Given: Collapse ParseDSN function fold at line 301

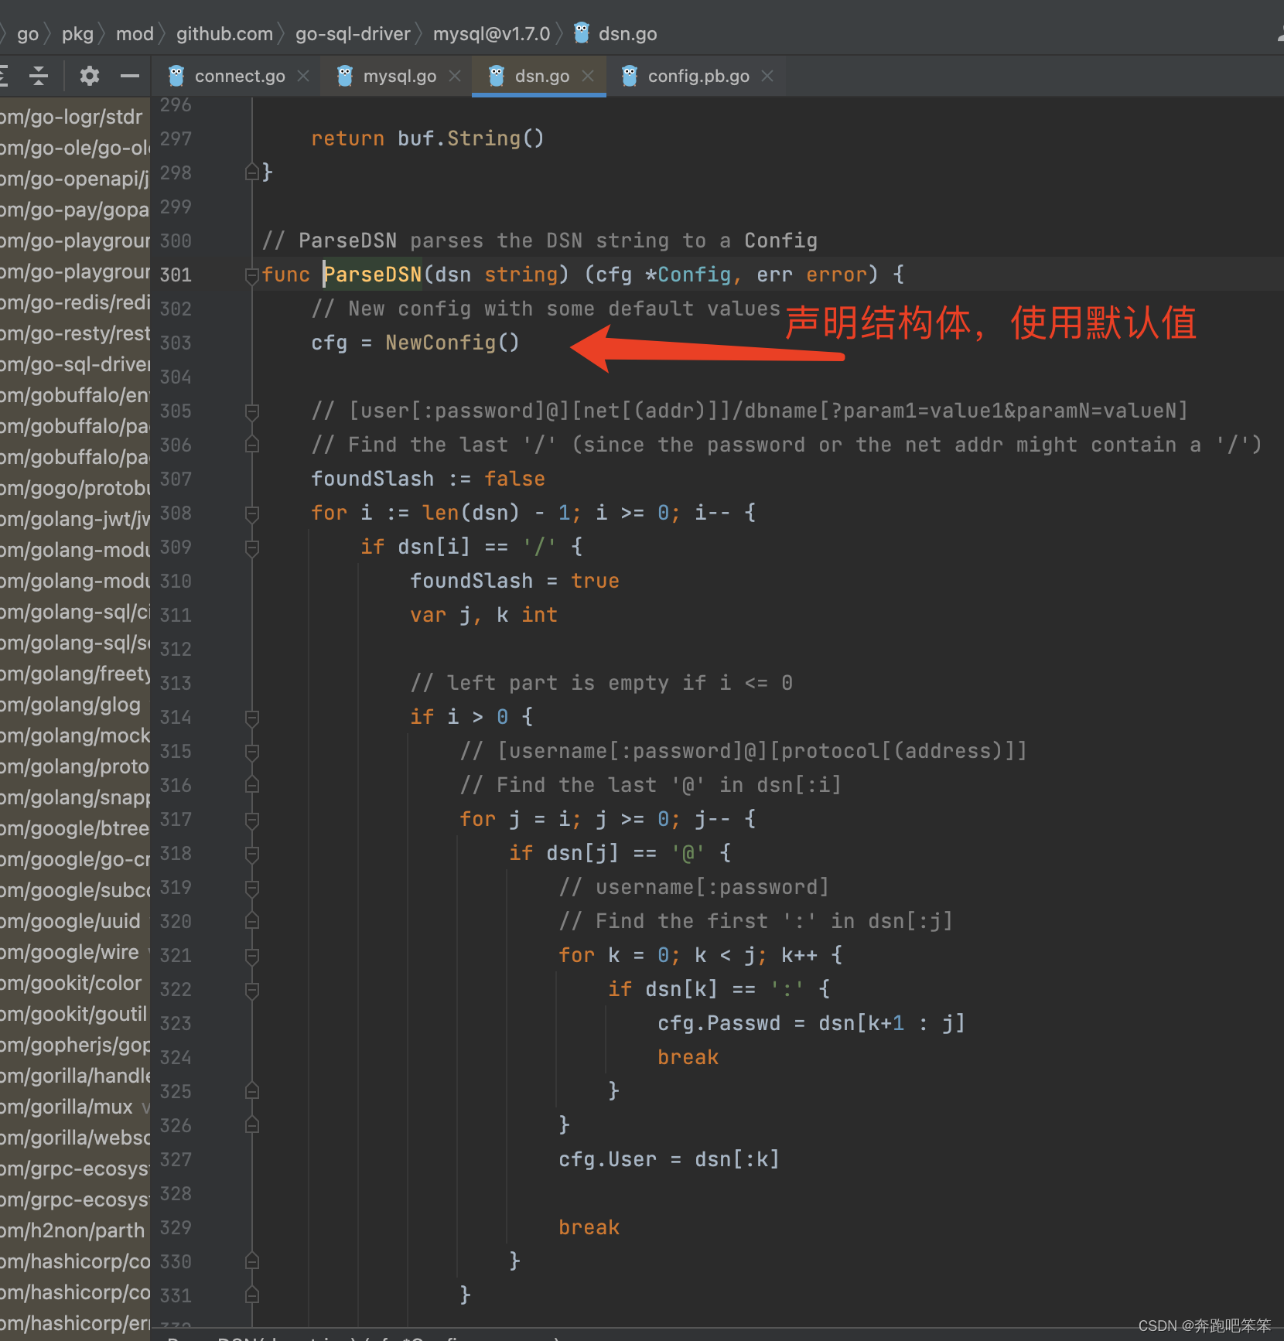Looking at the screenshot, I should [x=252, y=275].
